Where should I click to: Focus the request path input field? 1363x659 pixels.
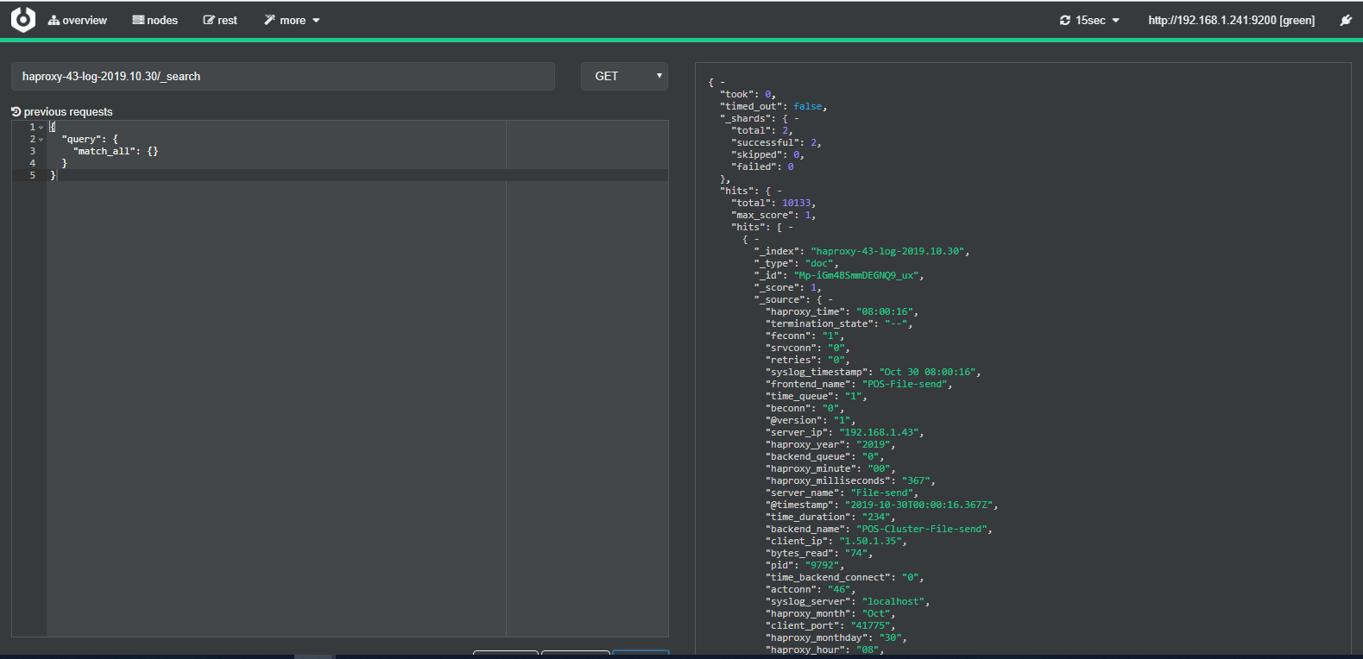point(283,76)
